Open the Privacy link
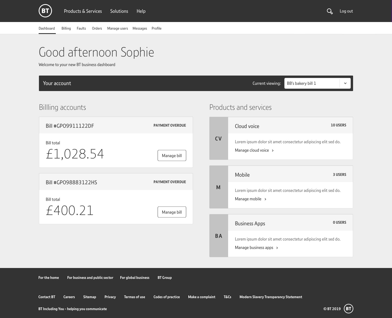392x318 pixels. coord(110,297)
